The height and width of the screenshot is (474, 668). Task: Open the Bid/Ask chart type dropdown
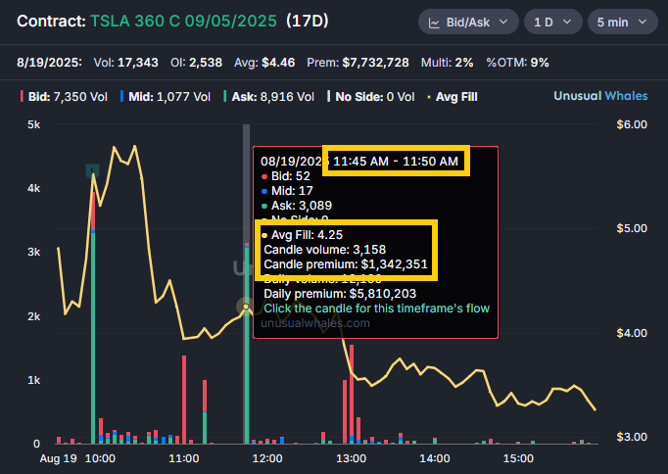coord(468,22)
